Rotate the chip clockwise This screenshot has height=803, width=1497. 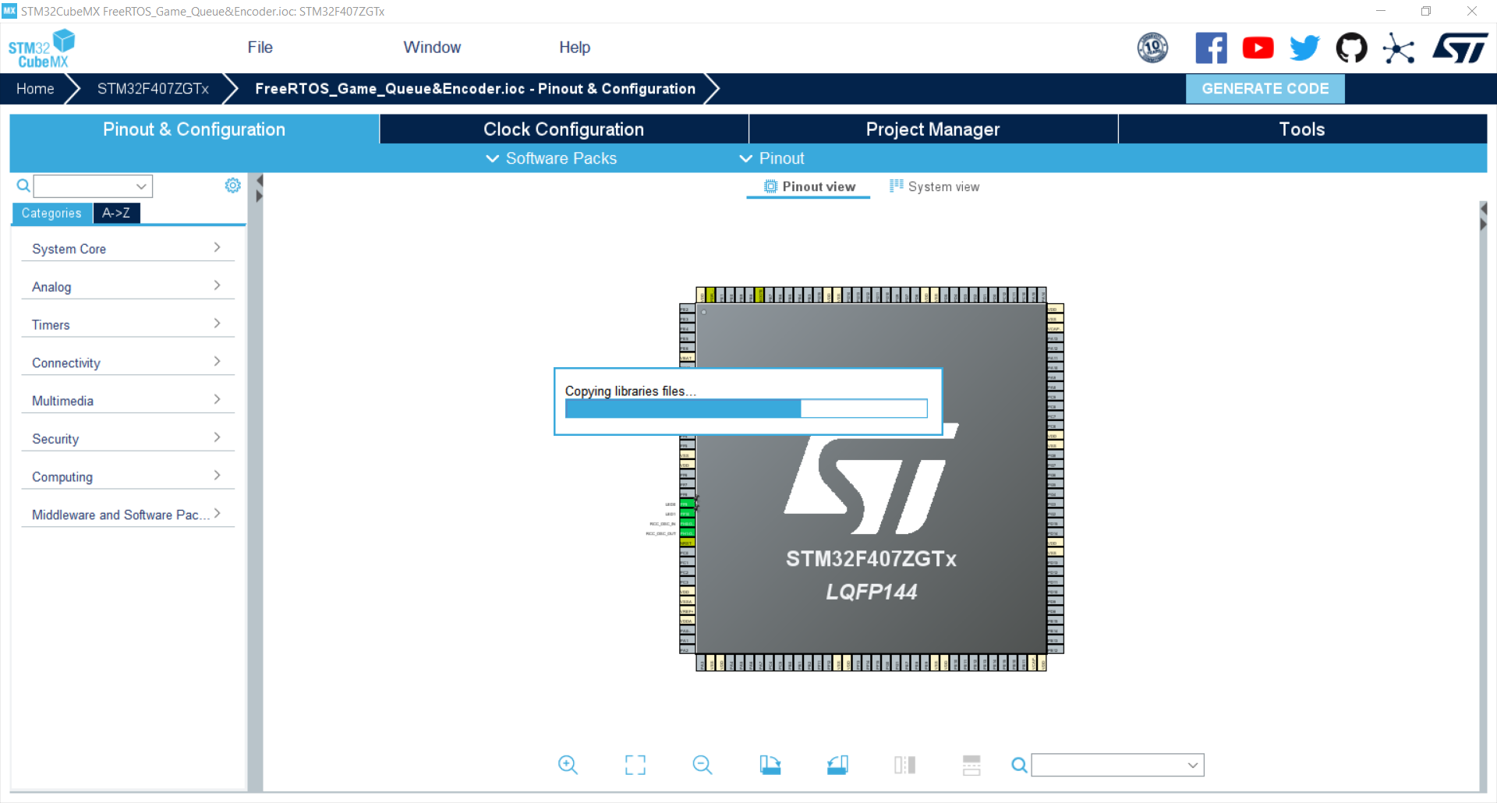[x=770, y=765]
